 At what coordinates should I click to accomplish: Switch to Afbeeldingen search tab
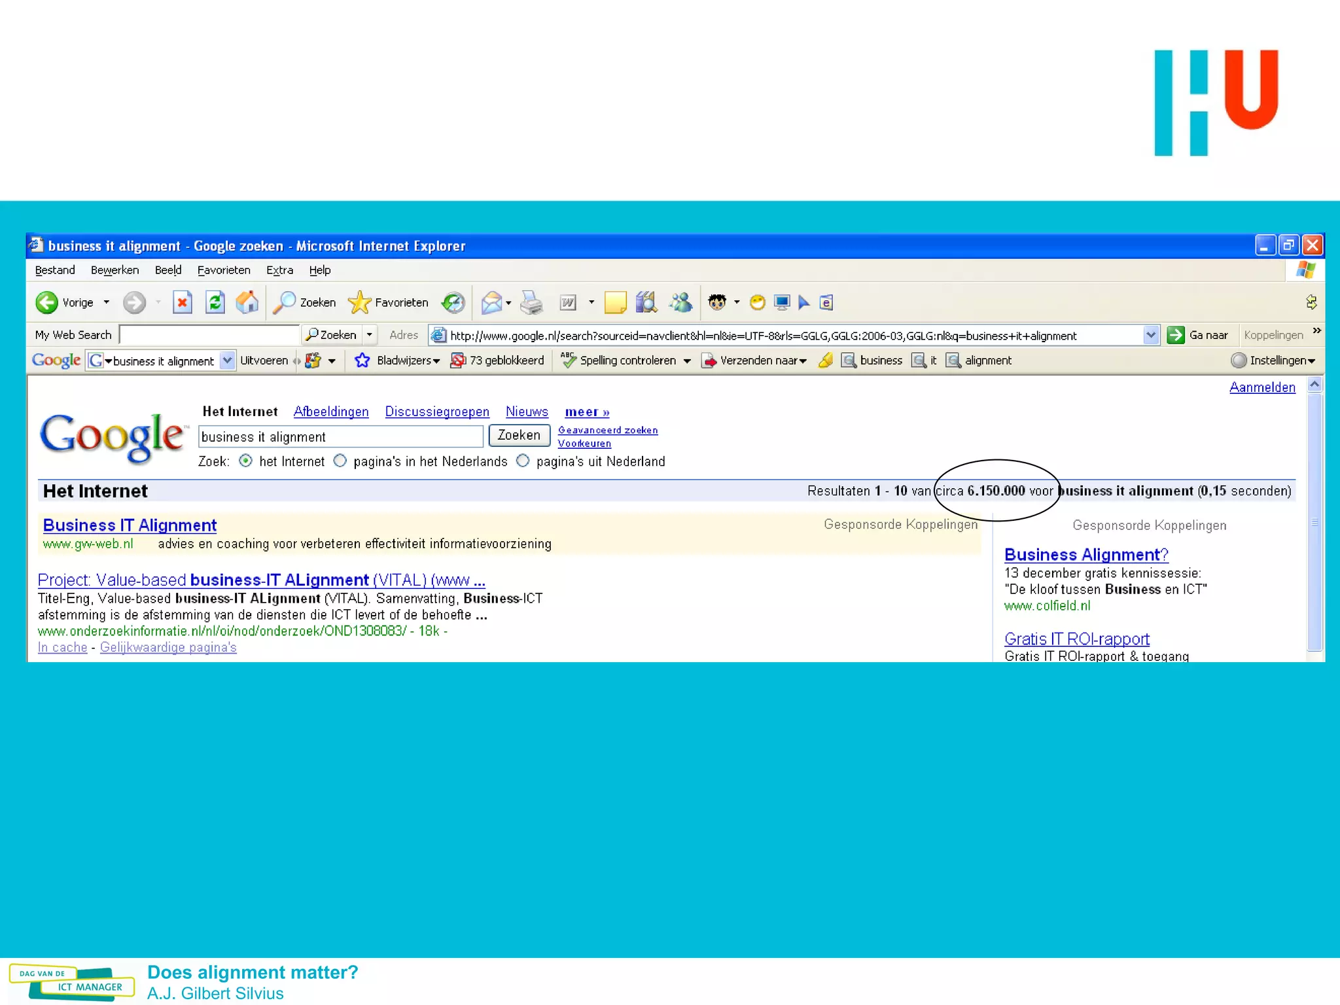tap(330, 412)
